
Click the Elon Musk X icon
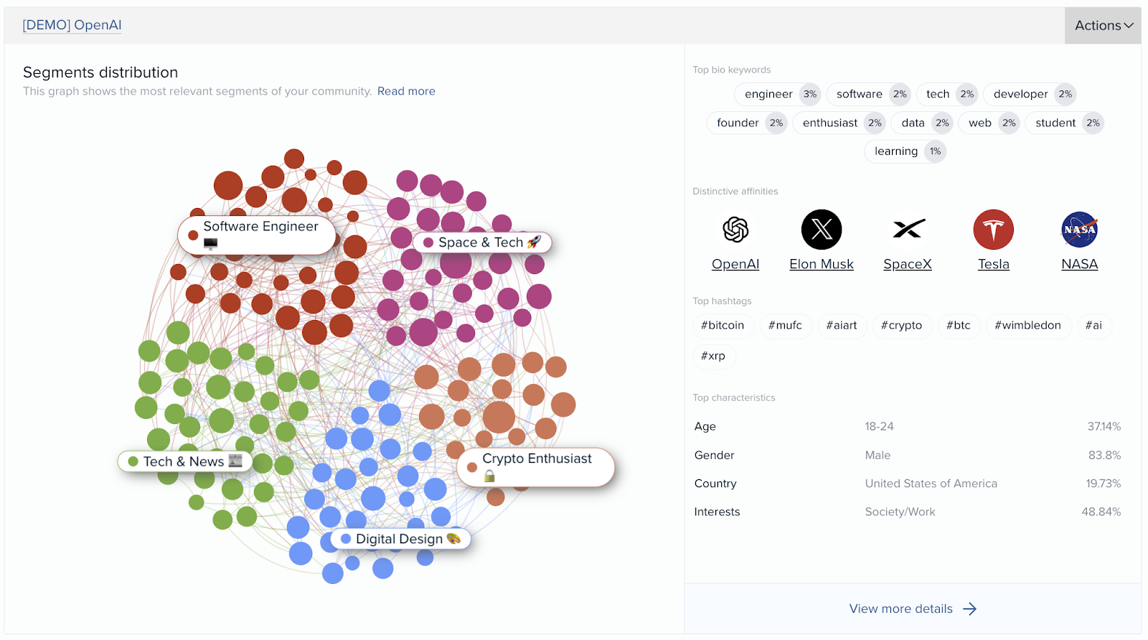822,230
